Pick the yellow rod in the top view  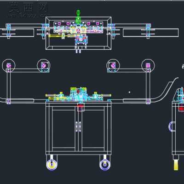pos(56,36)
